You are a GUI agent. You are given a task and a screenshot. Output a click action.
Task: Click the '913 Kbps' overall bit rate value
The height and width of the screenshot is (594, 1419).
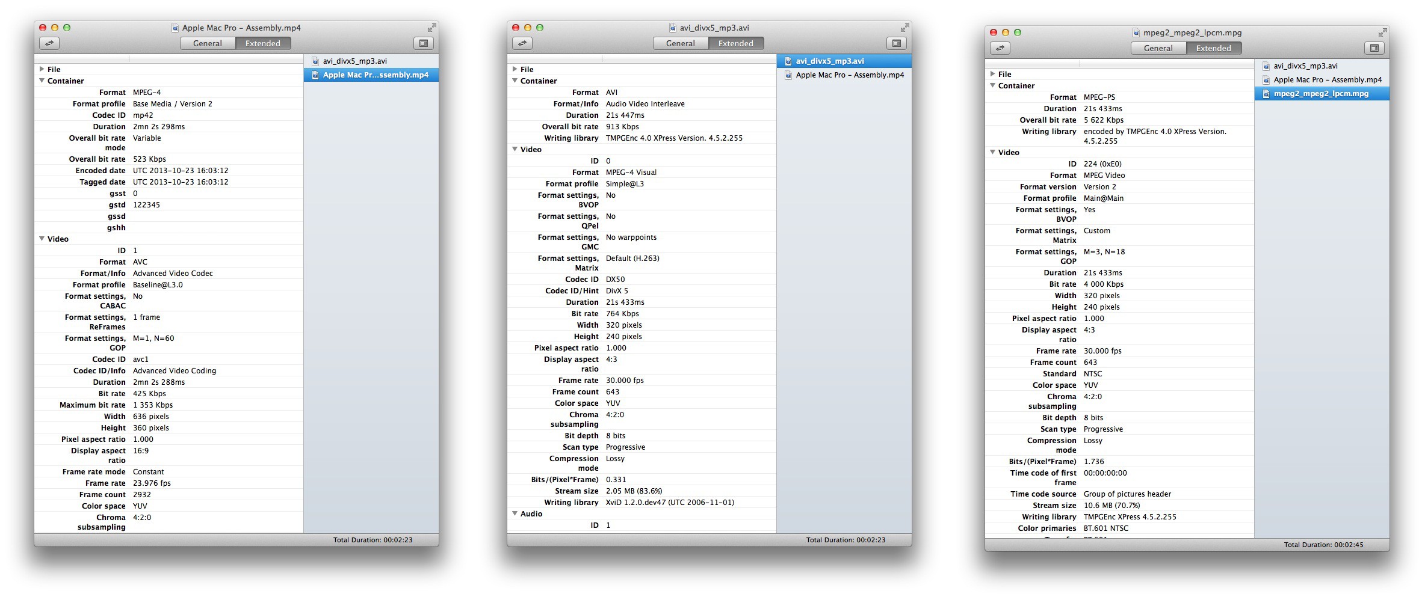pyautogui.click(x=622, y=127)
